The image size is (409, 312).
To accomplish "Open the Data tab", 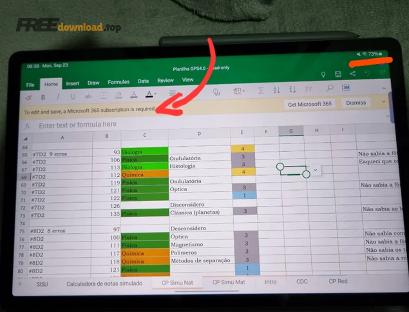I will coord(143,81).
